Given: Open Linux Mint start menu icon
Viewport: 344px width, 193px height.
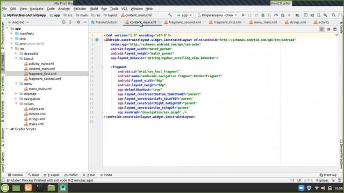Looking at the screenshot, I should click(x=5, y=188).
